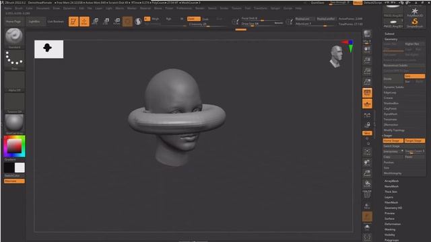Viewport: 431px width, 242px height.
Task: Expand the Masking section
Action: [x=390, y=229]
